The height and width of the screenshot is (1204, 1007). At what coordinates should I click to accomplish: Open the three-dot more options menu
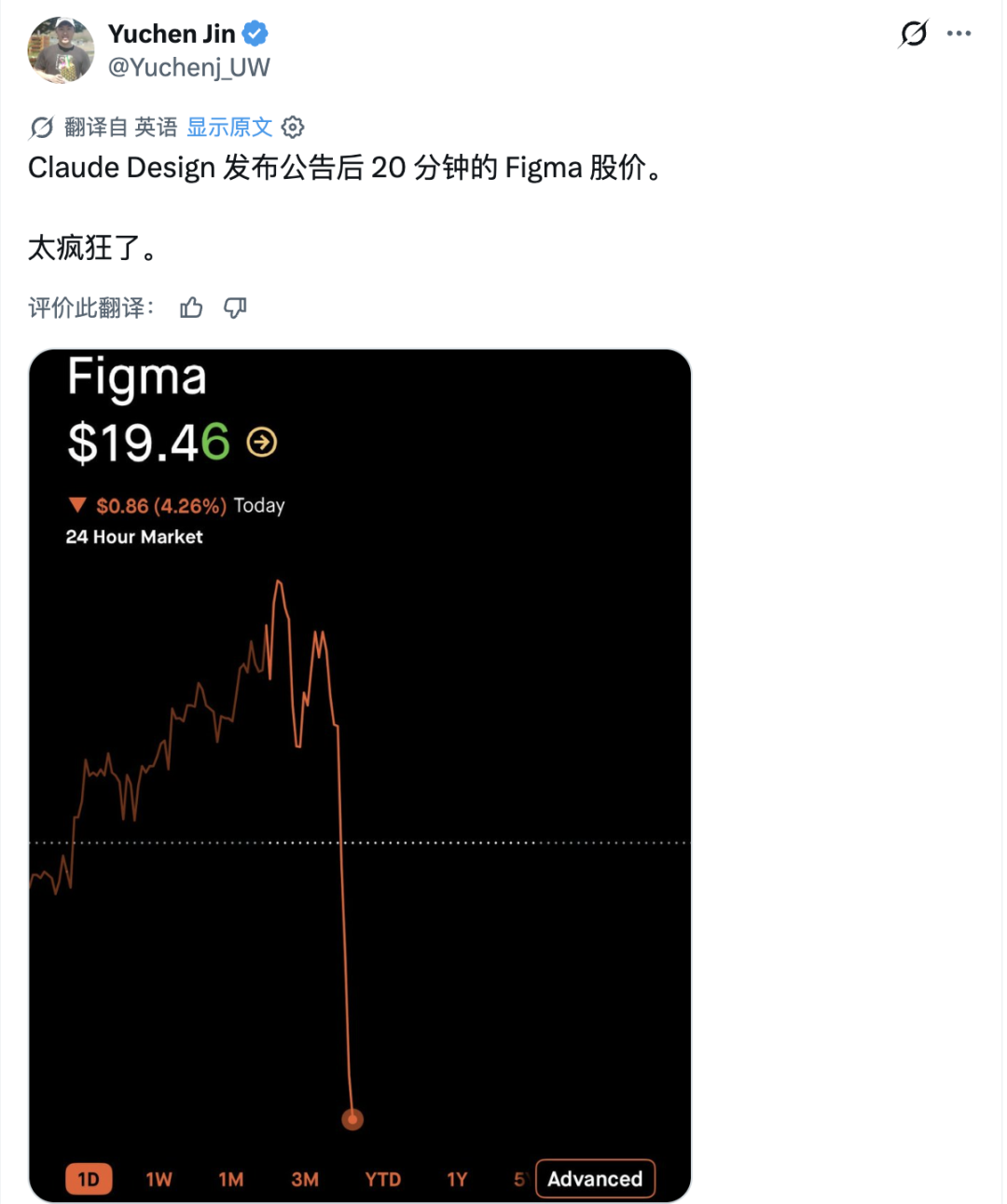point(959,34)
